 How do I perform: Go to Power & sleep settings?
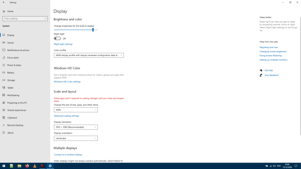14,65
